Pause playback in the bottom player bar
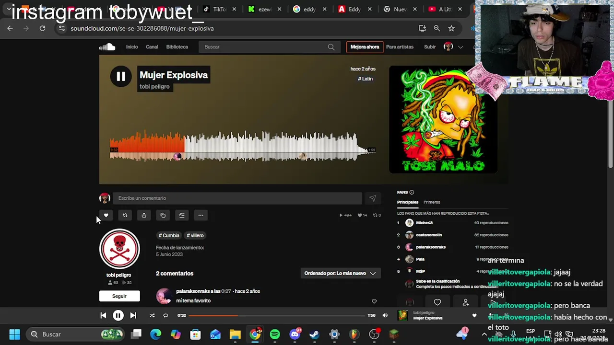This screenshot has height=345, width=614. point(118,315)
